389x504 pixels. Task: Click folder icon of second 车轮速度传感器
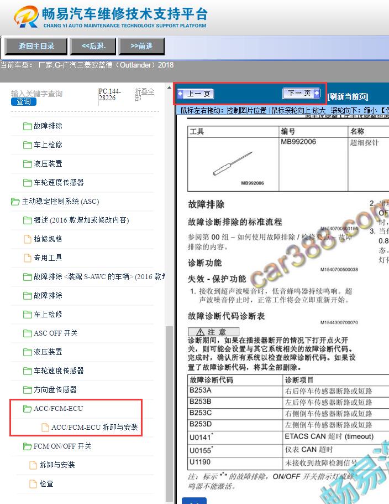click(27, 371)
